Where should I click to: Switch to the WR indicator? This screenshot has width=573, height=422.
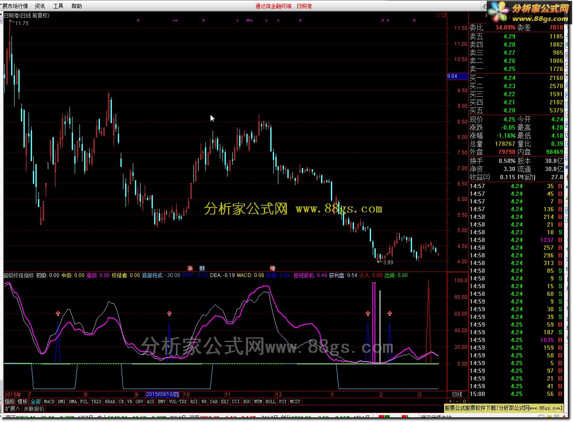[204, 401]
